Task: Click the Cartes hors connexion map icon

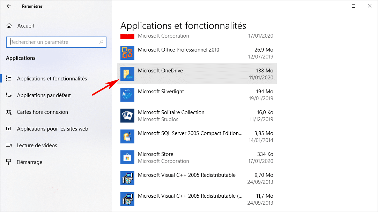Action: (9, 112)
